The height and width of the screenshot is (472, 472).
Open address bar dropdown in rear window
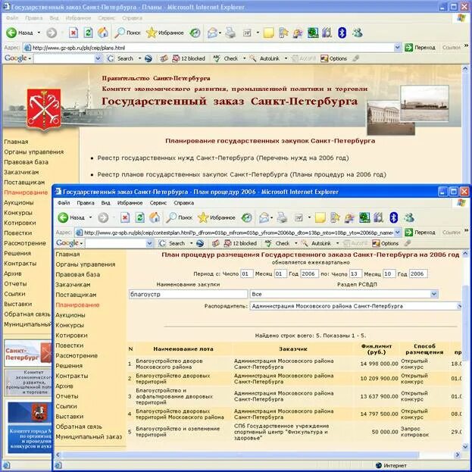point(397,48)
